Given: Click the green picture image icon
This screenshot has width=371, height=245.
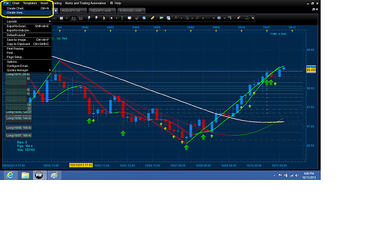Looking at the screenshot, I should (161, 18).
